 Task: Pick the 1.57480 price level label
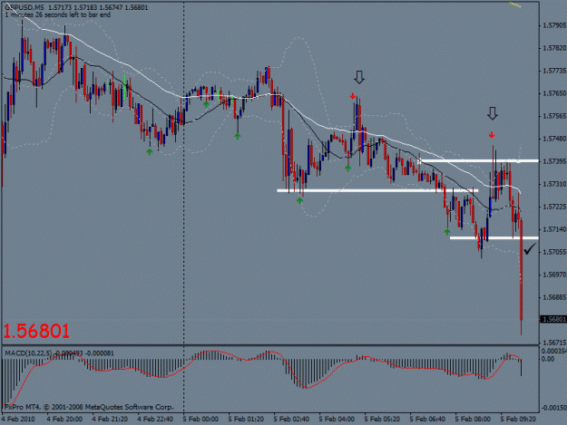point(554,139)
